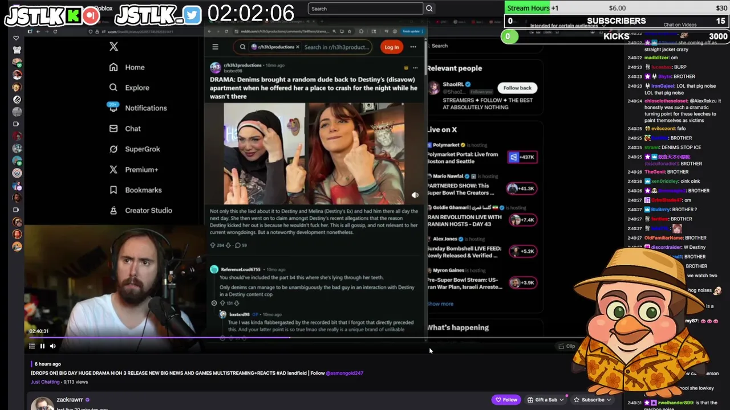Click Follow back for ShaoiRL
Image resolution: width=730 pixels, height=410 pixels.
pos(517,88)
